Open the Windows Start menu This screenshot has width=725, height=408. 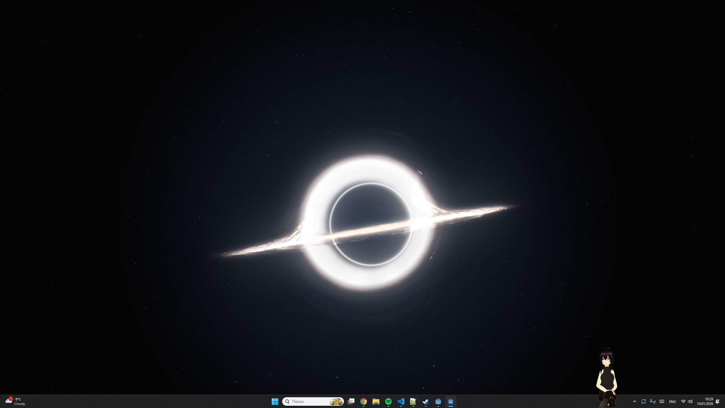275,402
